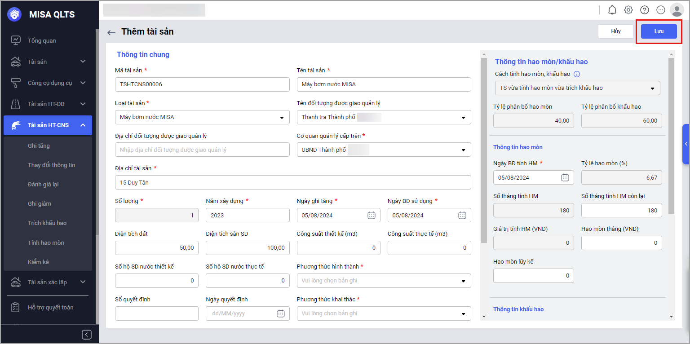Open the user avatar profile menu
The height and width of the screenshot is (344, 690).
click(x=677, y=10)
